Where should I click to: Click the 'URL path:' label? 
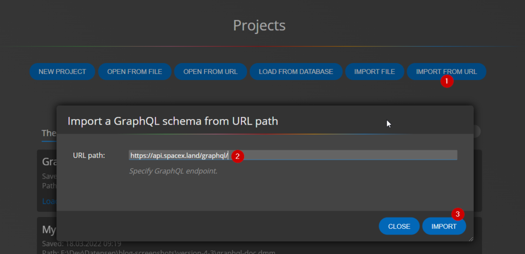(89, 155)
